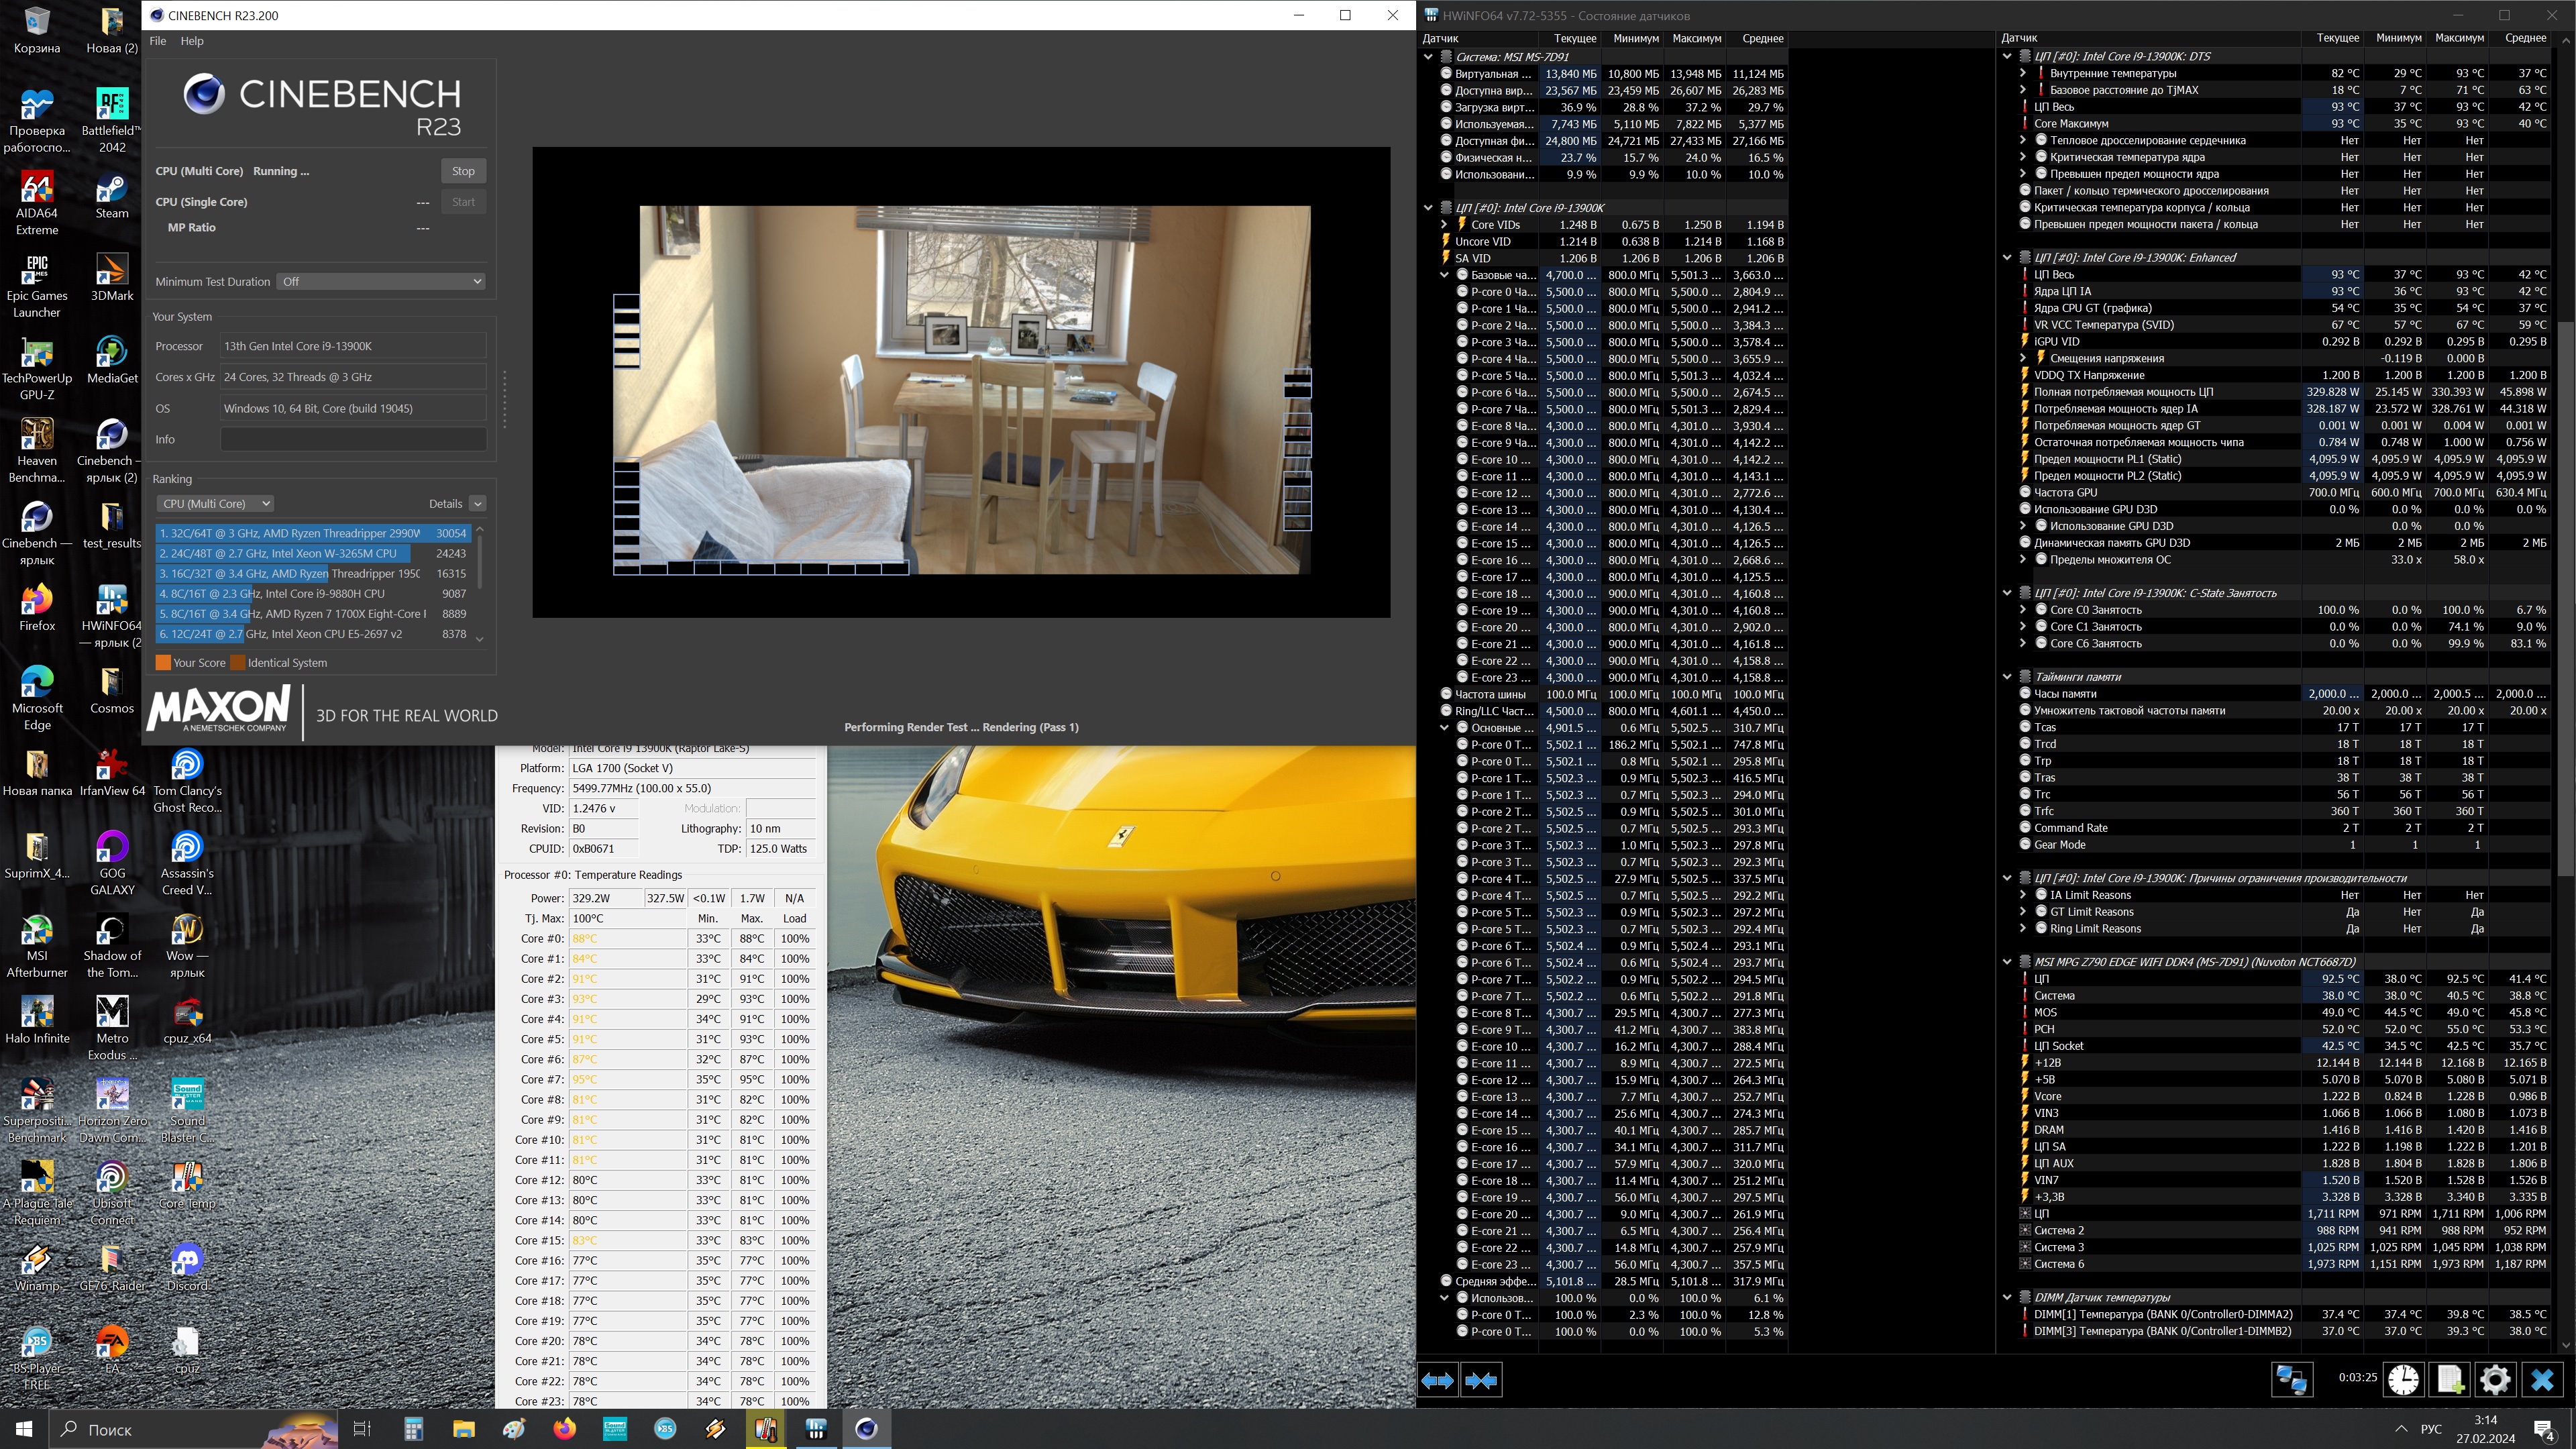Click the HWiNFO expand columns arrows icon
The height and width of the screenshot is (1449, 2576).
(1438, 1380)
